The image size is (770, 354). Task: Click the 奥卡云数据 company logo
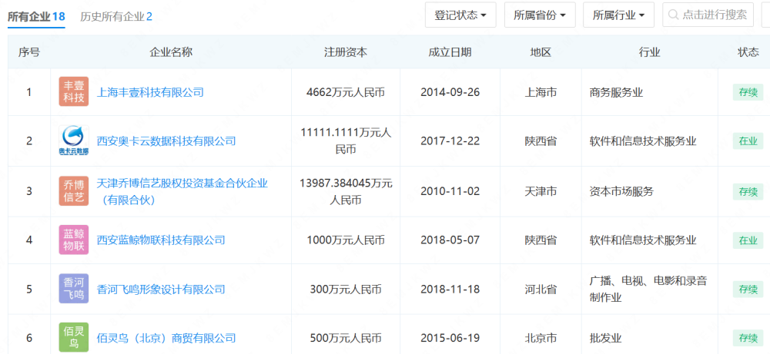(x=74, y=141)
